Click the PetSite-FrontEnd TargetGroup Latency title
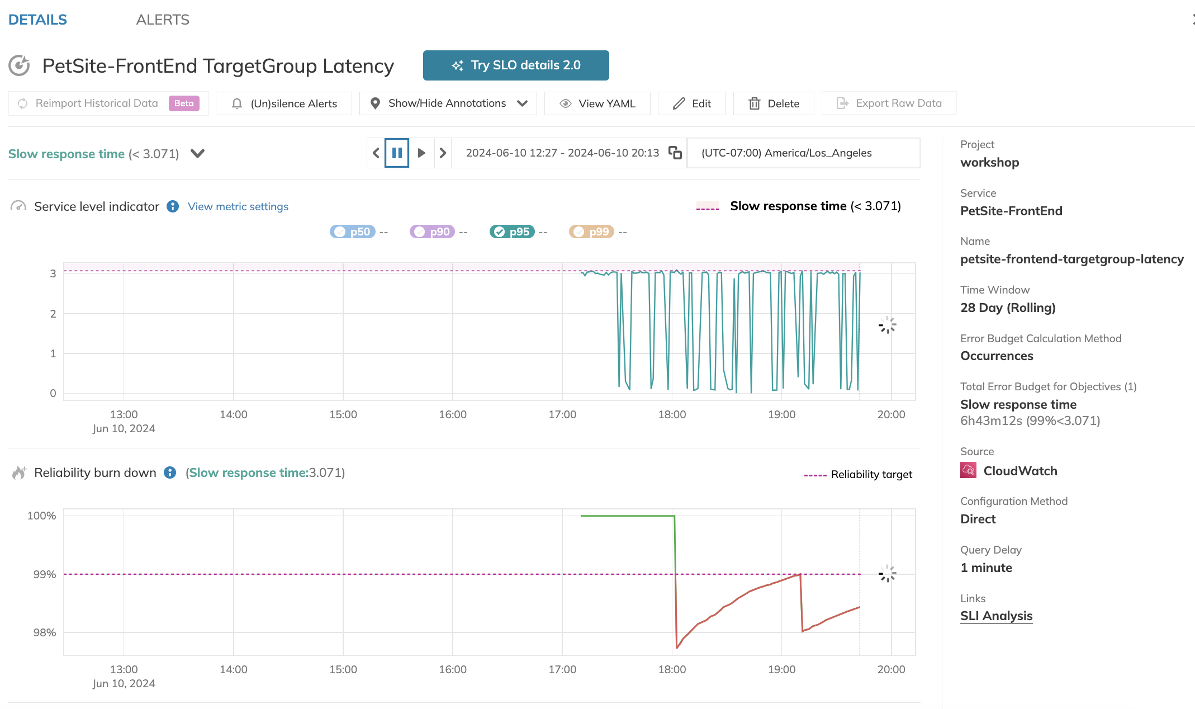Viewport: 1195px width, 709px height. click(218, 66)
